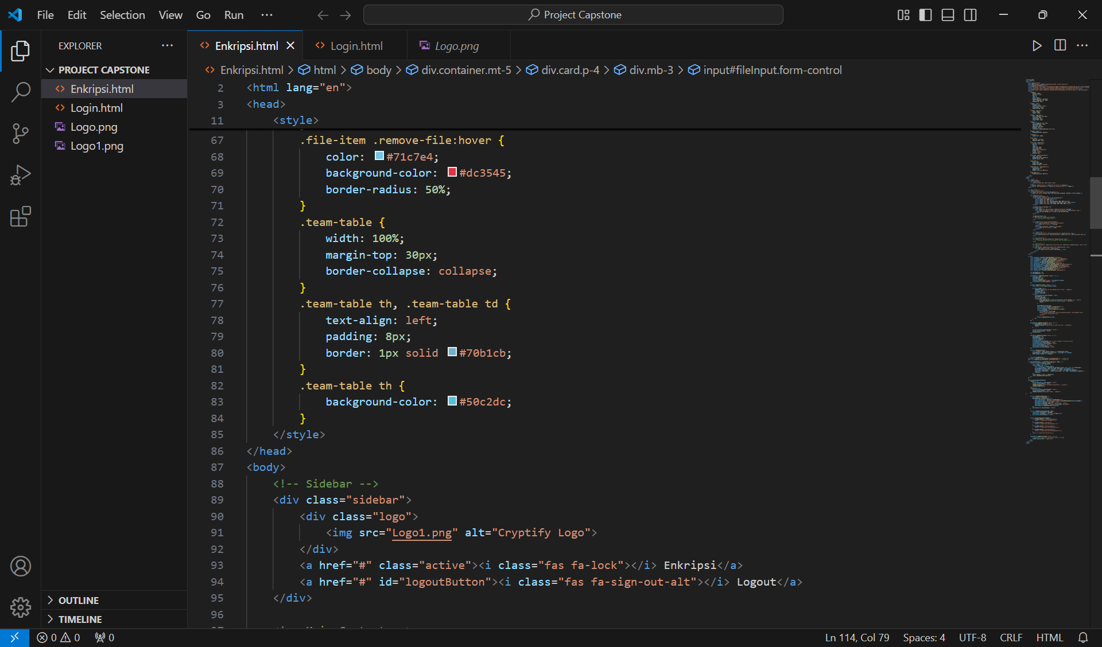Click the remote window status icon
The image size is (1102, 647).
[14, 637]
